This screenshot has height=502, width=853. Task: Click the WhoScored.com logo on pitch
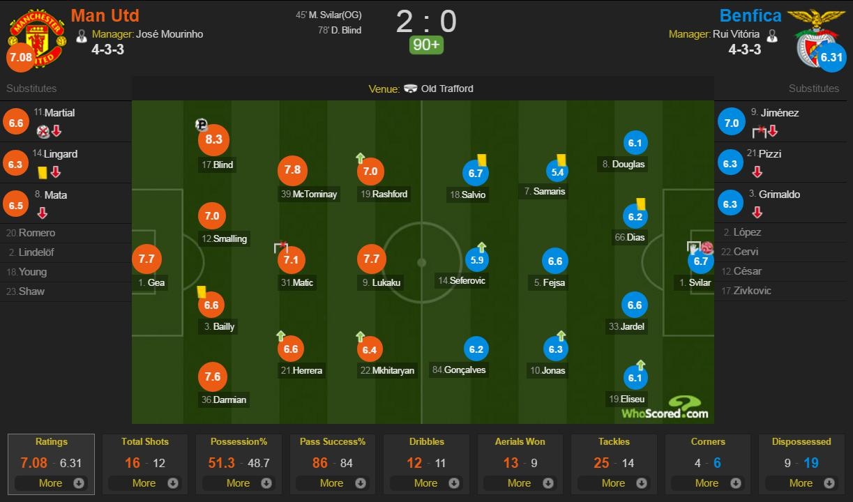(667, 408)
